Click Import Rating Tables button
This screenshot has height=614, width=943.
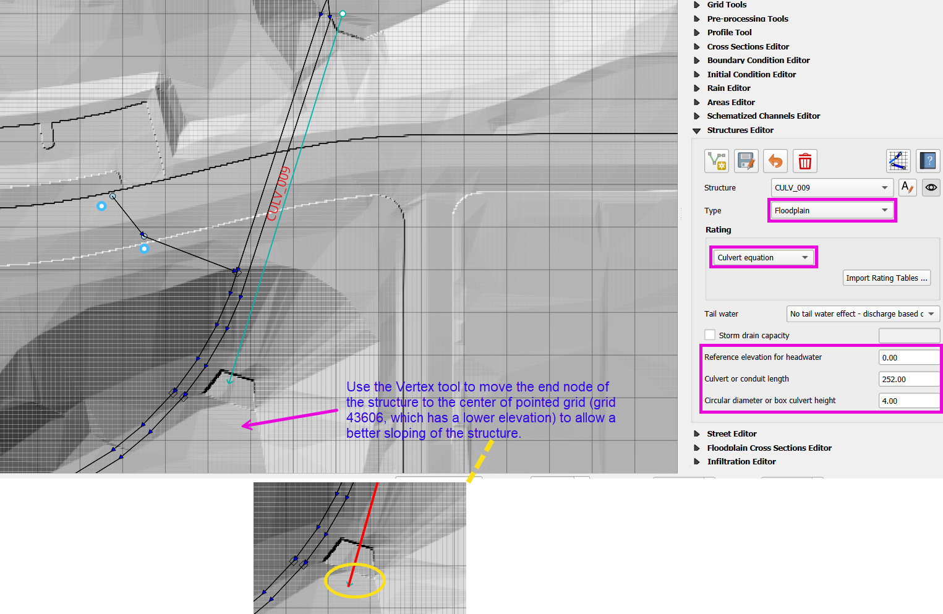886,278
